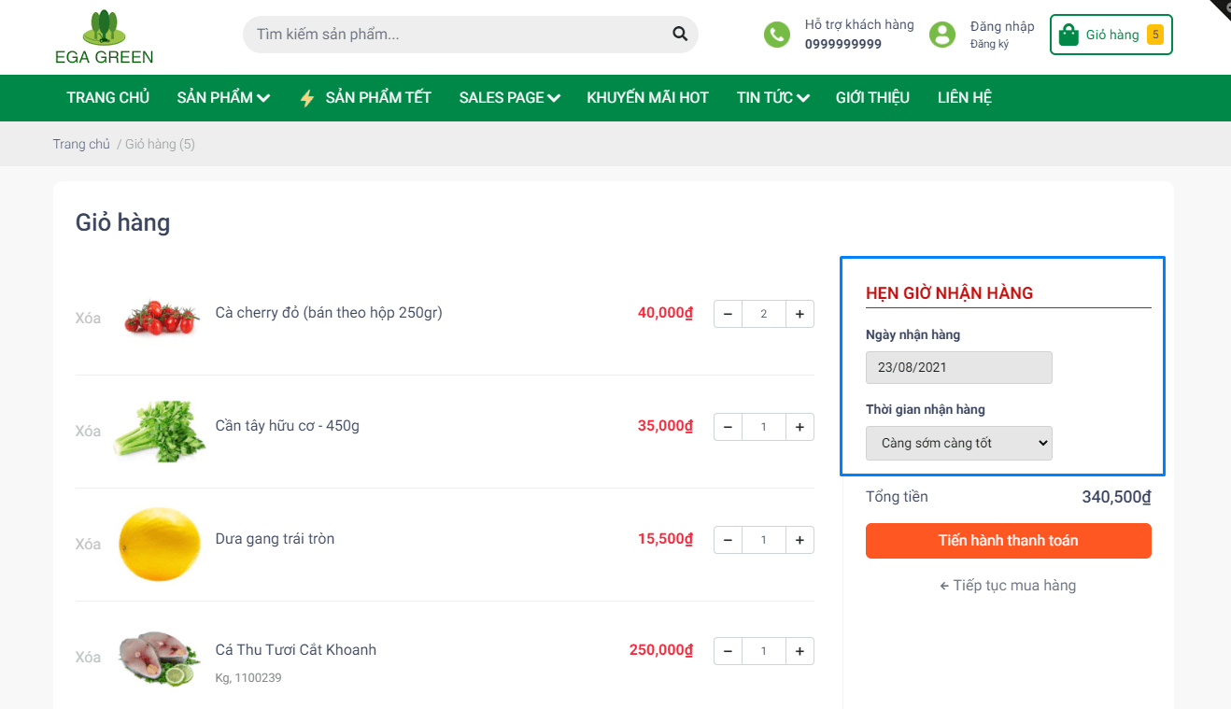
Task: Increase Dưa gang trái tròn quantity
Action: [799, 540]
